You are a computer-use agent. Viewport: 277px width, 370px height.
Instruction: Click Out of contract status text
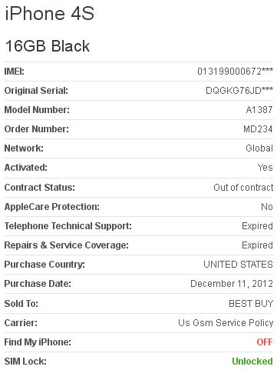(x=243, y=188)
